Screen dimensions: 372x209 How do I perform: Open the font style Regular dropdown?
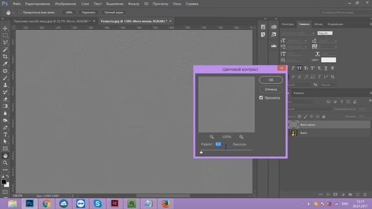pos(325,33)
